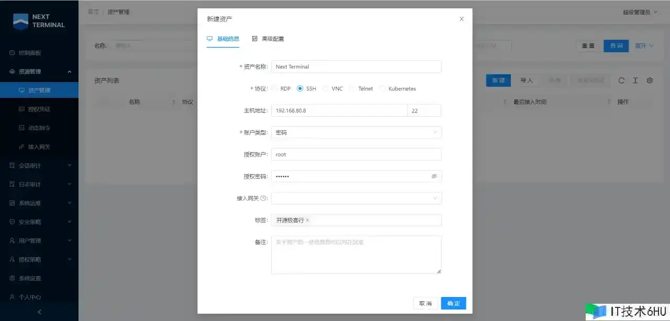Open the 超级管理员 user dropdown
The width and height of the screenshot is (670, 321).
[x=640, y=12]
